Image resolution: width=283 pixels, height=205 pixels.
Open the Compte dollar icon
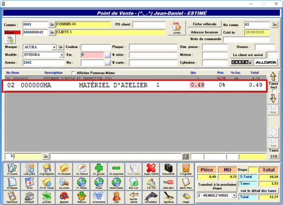pyautogui.click(x=47, y=197)
